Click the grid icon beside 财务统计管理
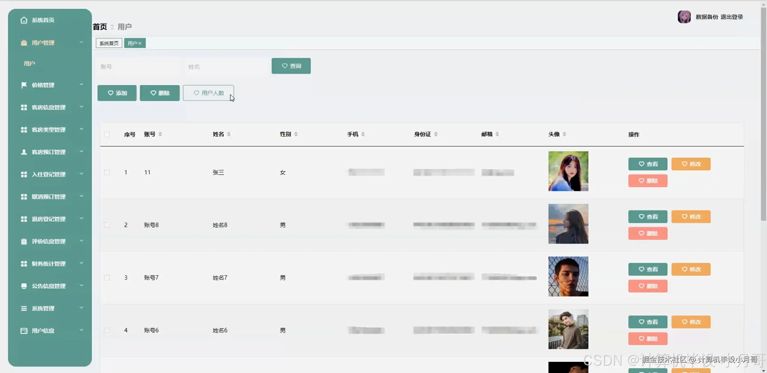The image size is (767, 373). (24, 264)
